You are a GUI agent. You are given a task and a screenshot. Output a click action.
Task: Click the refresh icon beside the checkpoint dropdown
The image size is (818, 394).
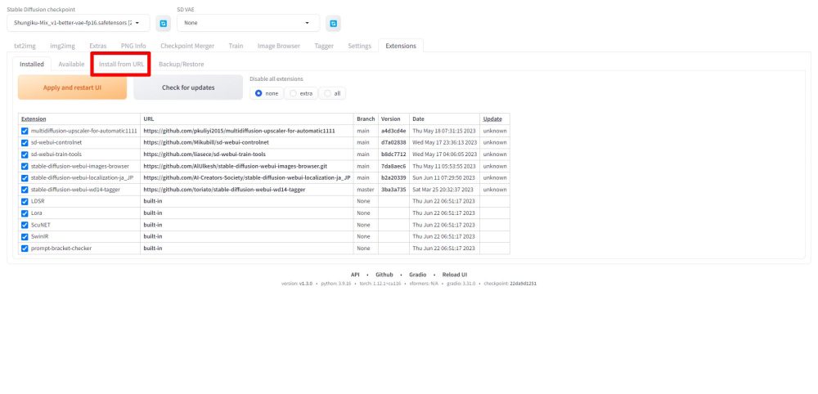point(163,24)
